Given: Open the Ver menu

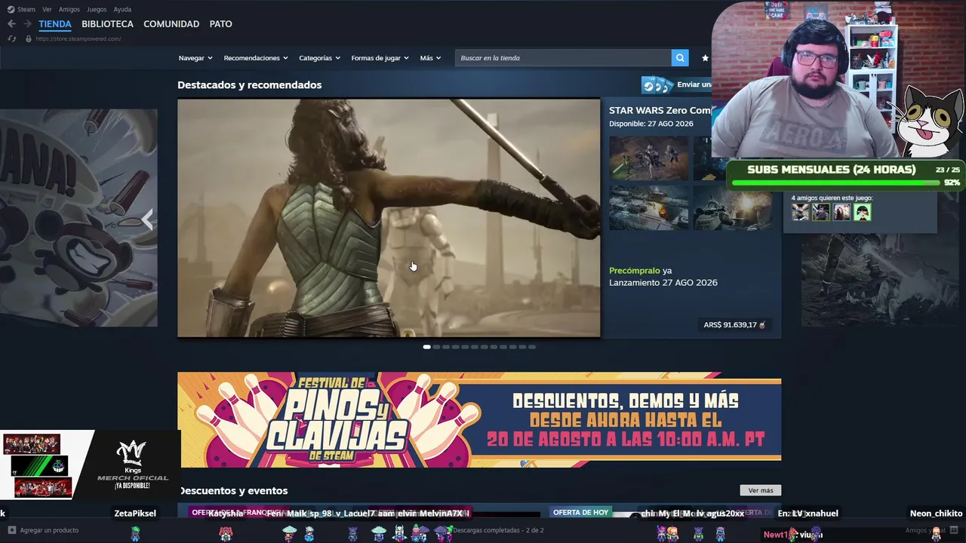Looking at the screenshot, I should pos(47,9).
